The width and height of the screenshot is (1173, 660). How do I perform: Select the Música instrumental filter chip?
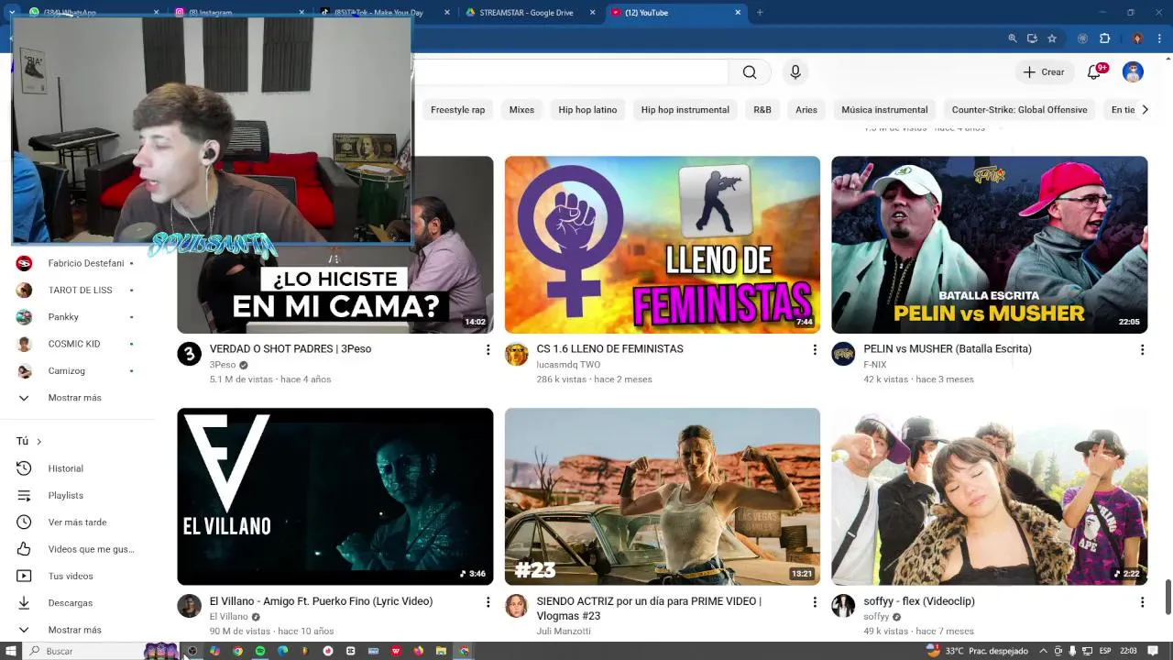[x=884, y=110]
